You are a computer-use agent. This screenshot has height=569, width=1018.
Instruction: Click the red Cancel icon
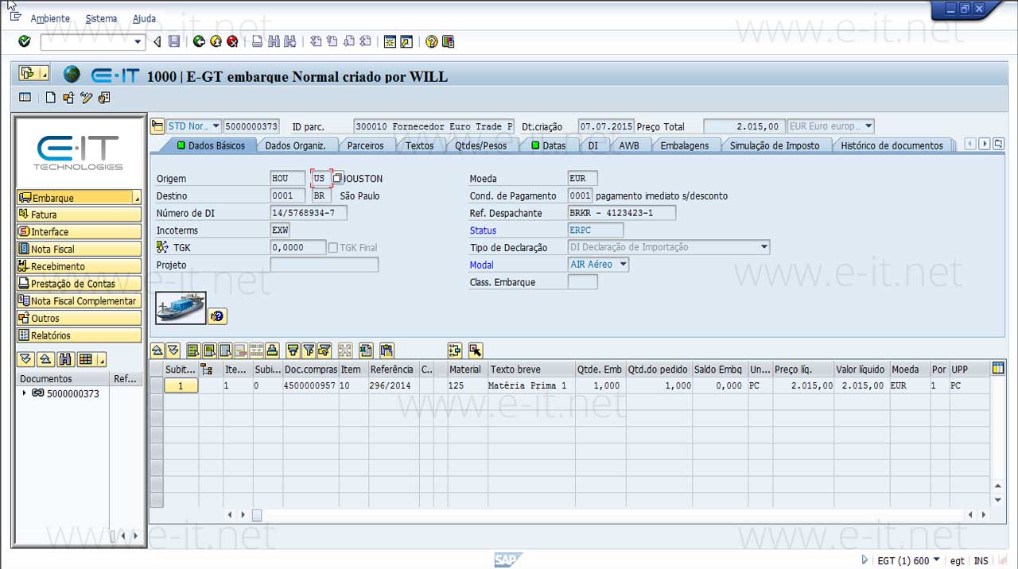[x=232, y=41]
